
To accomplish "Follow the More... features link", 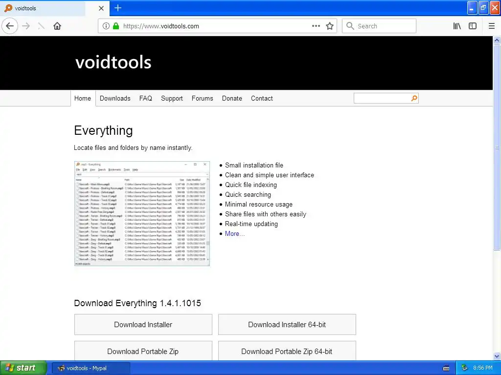I will [234, 233].
